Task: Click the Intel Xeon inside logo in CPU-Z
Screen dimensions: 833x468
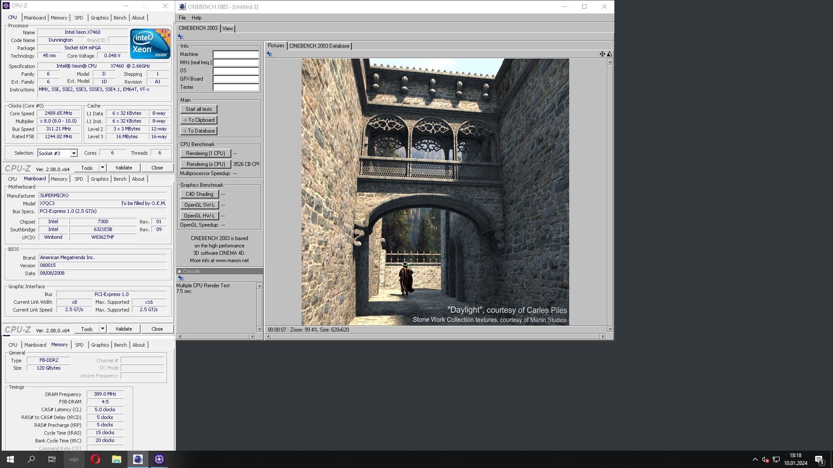Action: [x=150, y=44]
